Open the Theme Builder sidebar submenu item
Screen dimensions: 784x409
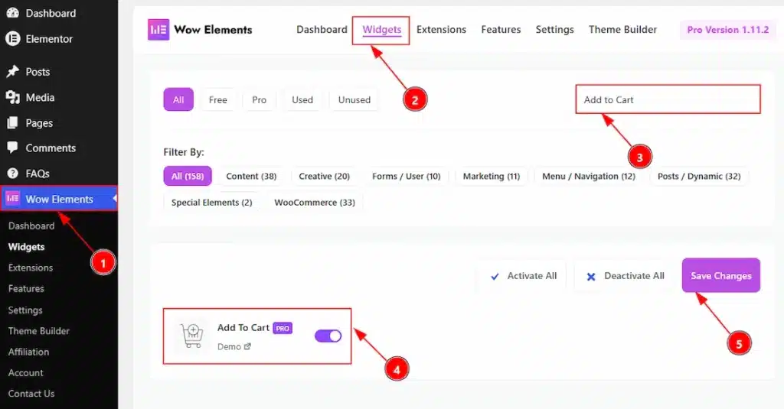(39, 331)
